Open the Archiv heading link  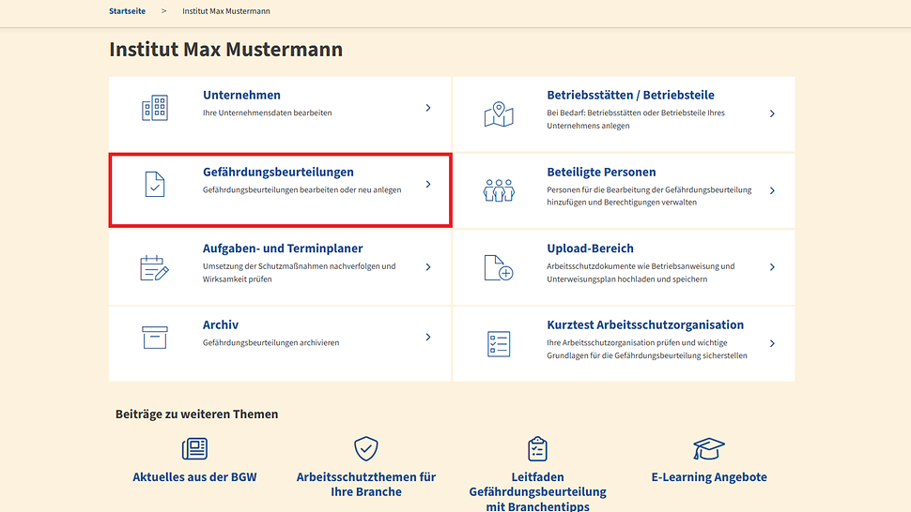coord(221,324)
